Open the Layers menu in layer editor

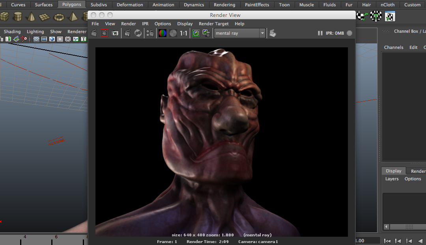coord(392,179)
